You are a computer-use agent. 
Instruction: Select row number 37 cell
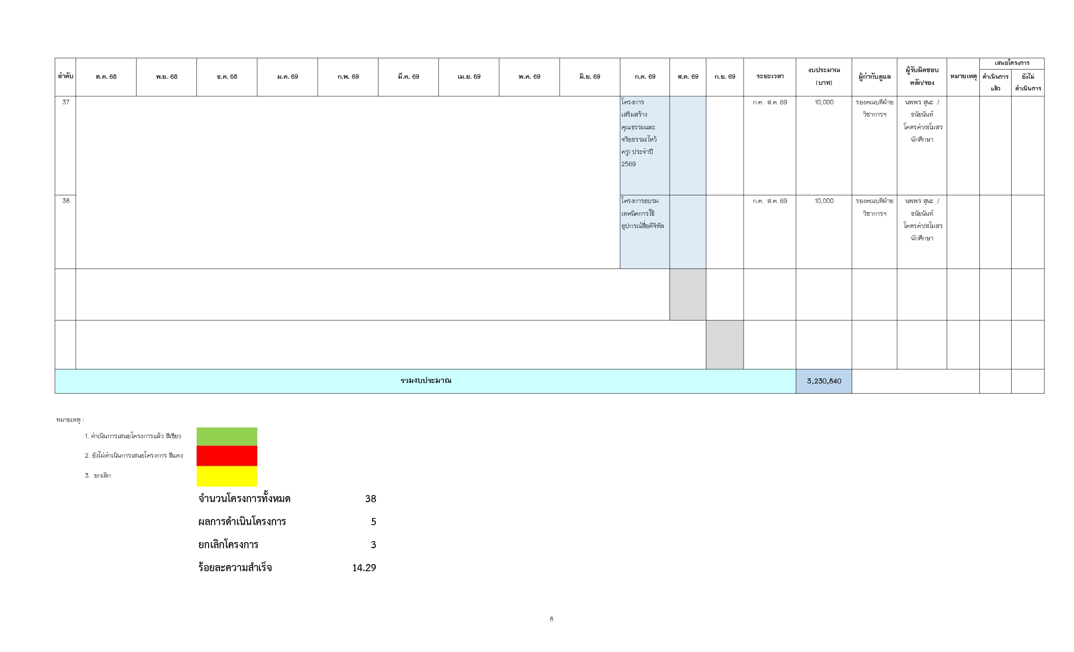[x=65, y=102]
